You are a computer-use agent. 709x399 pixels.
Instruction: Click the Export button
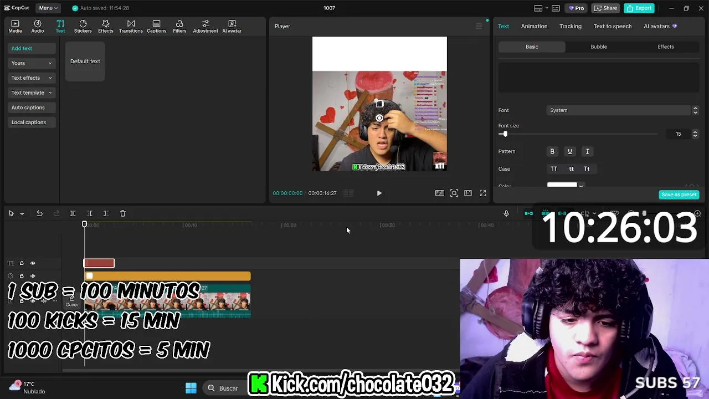tap(639, 8)
